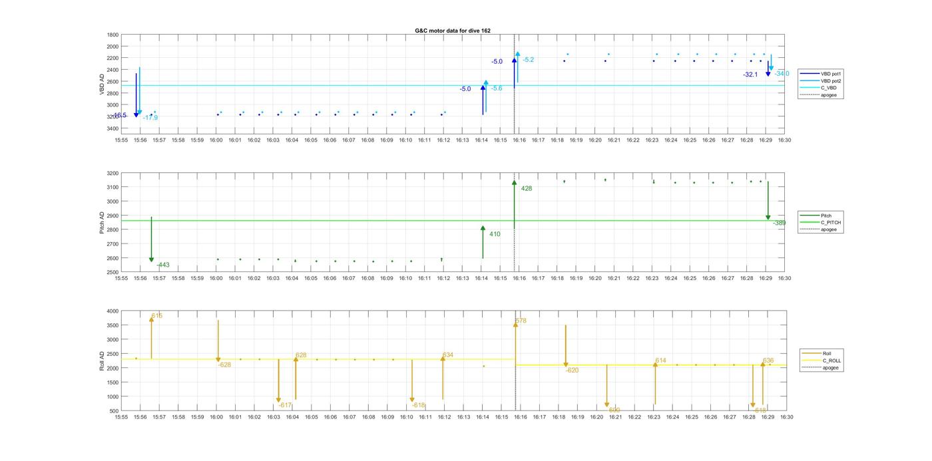Click the "4000" tick on the Roll axis

pyautogui.click(x=113, y=311)
